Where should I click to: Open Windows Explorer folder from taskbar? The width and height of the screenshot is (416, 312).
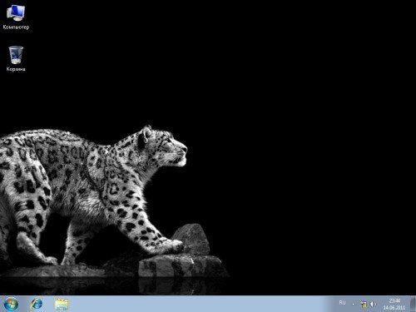click(x=62, y=304)
